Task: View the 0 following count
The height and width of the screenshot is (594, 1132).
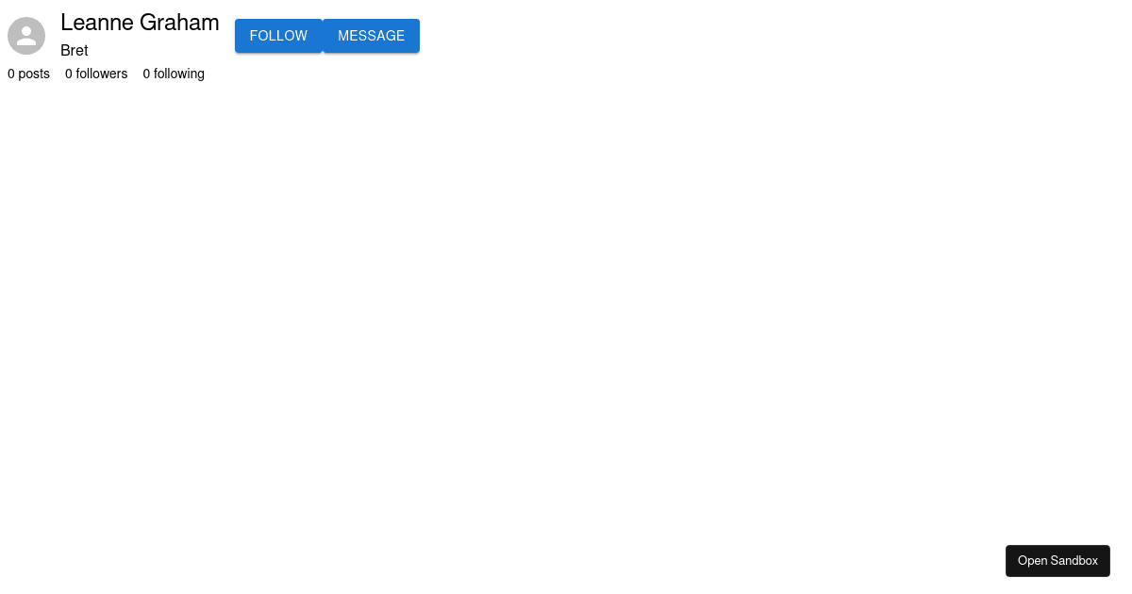Action: (x=174, y=74)
